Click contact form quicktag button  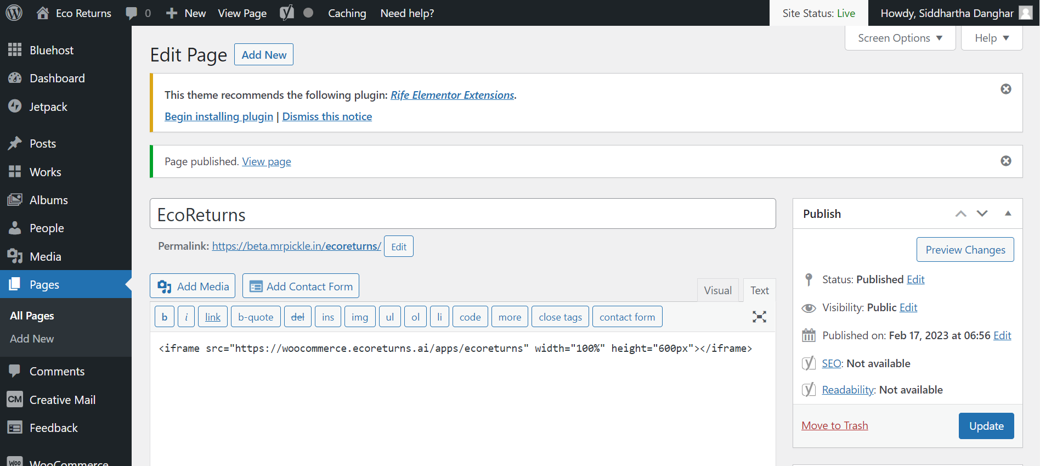coord(627,317)
